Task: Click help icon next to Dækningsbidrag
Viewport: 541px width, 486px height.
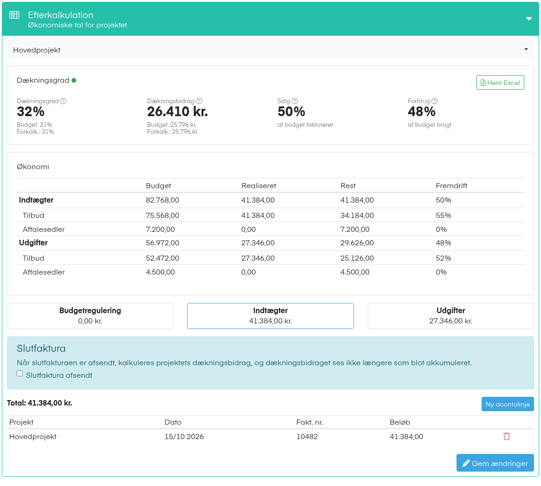Action: [199, 101]
